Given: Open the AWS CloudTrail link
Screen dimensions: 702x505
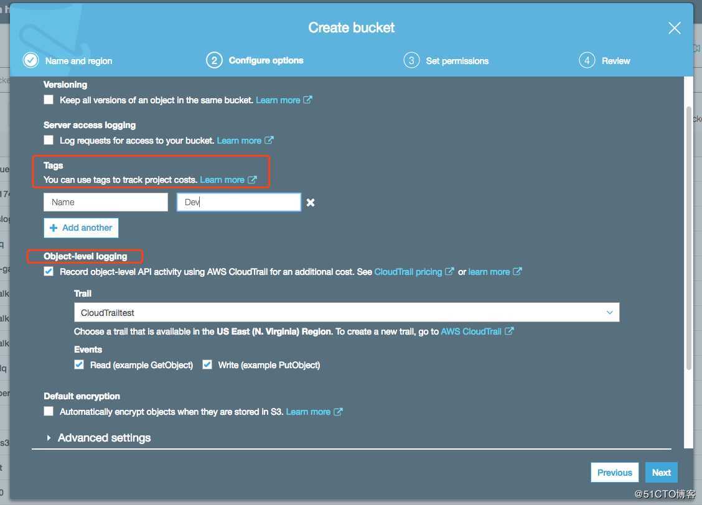Looking at the screenshot, I should click(471, 331).
